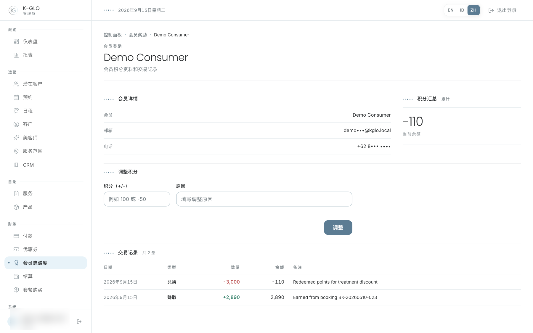Open 潜在客户 leads people icon
This screenshot has width=533, height=333.
(x=16, y=84)
